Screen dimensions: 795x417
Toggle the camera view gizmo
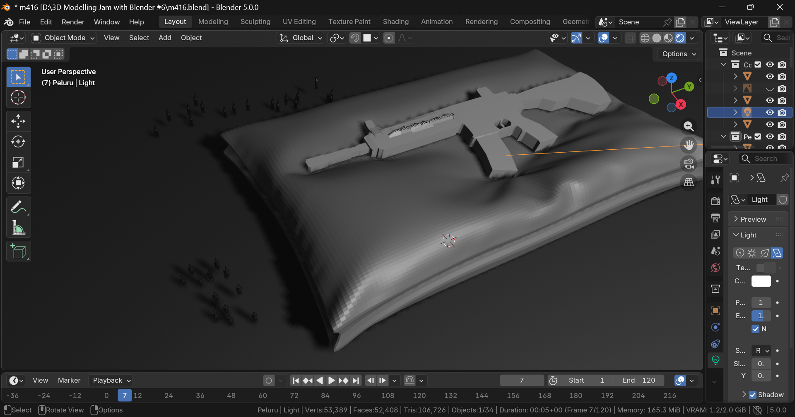tap(689, 164)
